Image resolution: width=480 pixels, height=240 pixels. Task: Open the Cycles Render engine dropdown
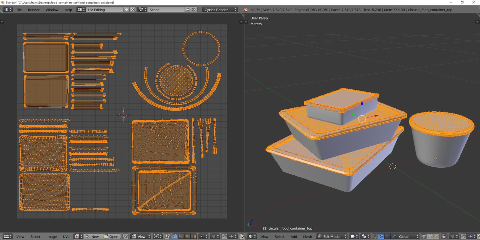[220, 9]
